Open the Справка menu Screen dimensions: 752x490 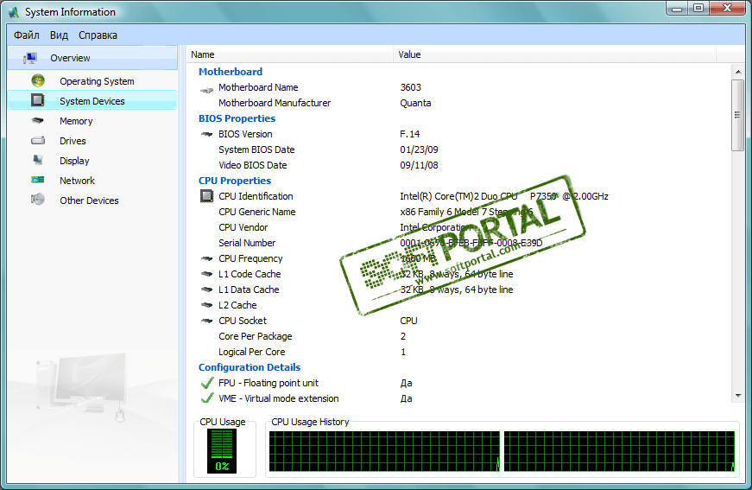coord(98,35)
